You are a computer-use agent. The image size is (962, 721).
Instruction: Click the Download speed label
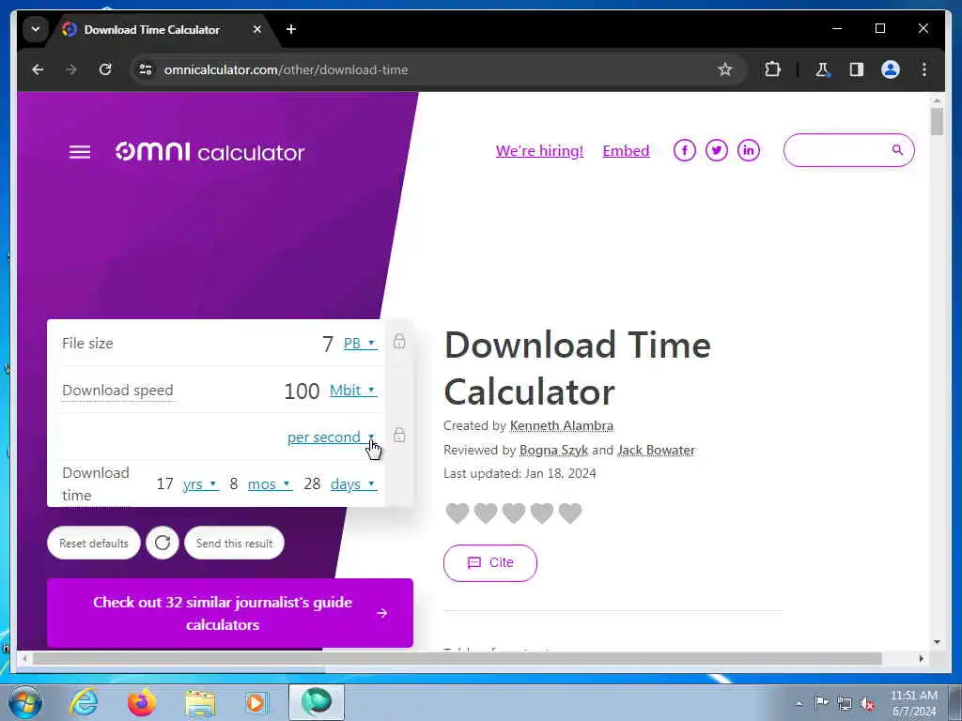click(x=117, y=390)
